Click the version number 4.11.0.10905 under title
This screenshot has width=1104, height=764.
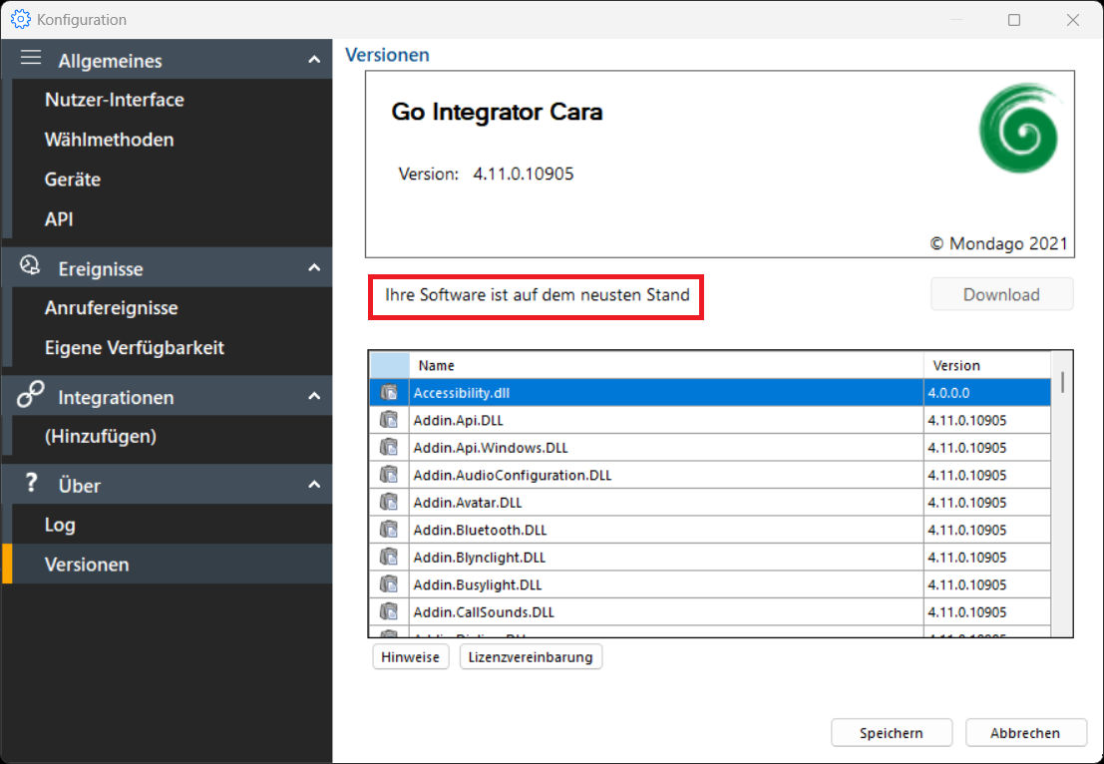coord(524,174)
